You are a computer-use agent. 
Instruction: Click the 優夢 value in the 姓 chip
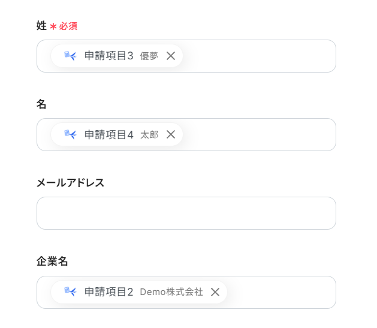coord(149,56)
